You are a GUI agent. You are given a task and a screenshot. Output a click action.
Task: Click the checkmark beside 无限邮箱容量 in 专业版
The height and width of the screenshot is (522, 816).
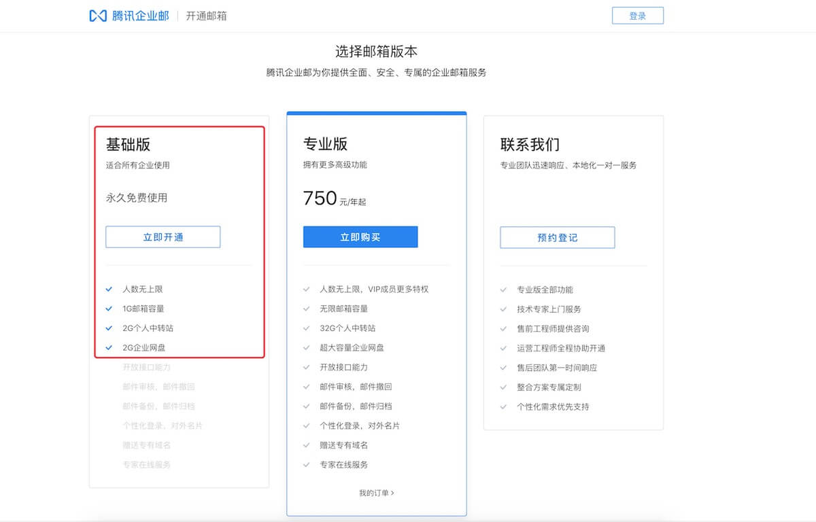pos(307,308)
